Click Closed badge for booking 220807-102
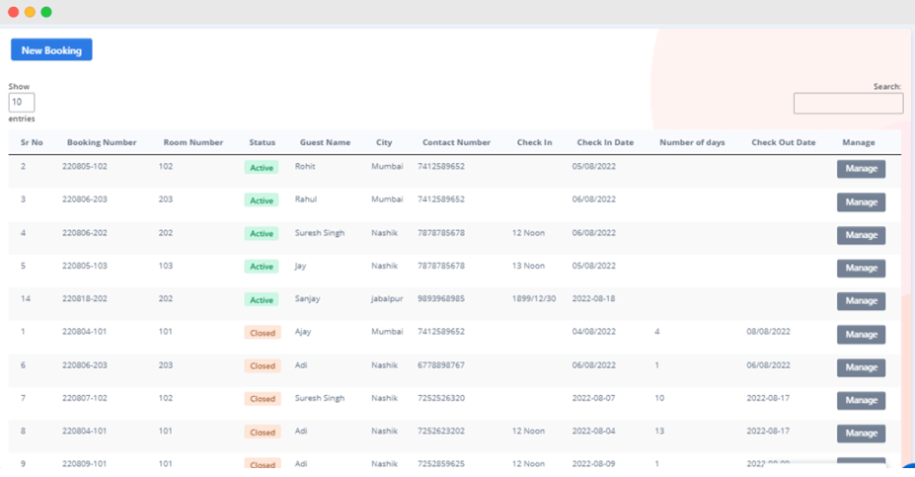 click(x=263, y=399)
